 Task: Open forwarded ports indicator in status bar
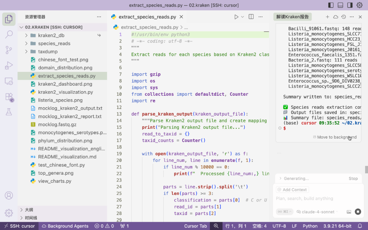(124, 226)
